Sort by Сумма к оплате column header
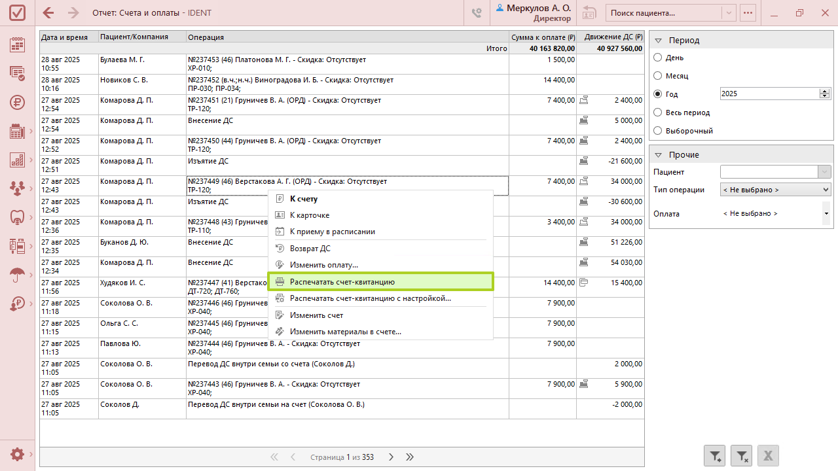Image resolution: width=838 pixels, height=471 pixels. 543,37
